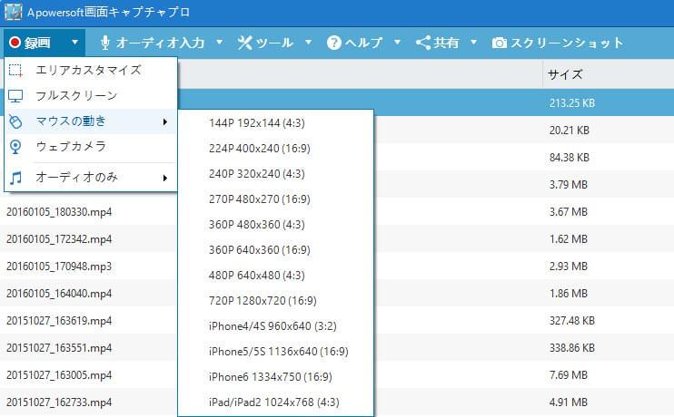Choose エリアカスタマイズ from the record menu
Image resolution: width=674 pixels, height=417 pixels.
pos(87,70)
